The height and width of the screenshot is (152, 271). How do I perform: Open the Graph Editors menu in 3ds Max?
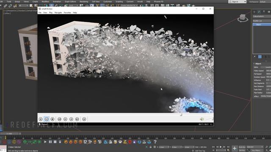click(70, 2)
